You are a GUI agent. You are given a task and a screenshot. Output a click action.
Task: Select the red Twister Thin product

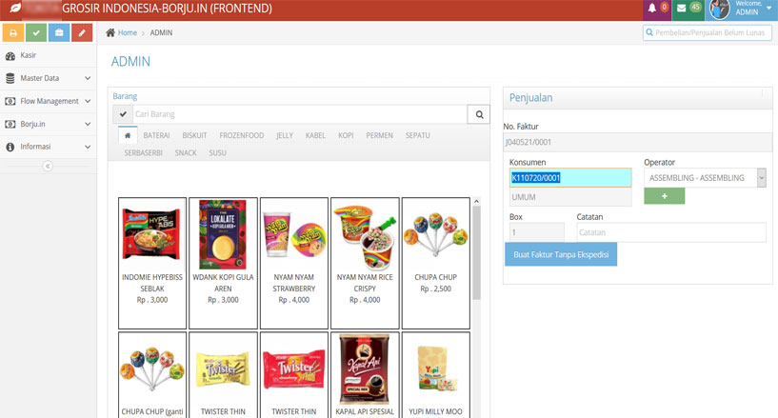pos(294,375)
